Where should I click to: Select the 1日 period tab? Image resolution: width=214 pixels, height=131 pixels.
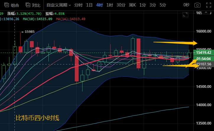point(89,5)
